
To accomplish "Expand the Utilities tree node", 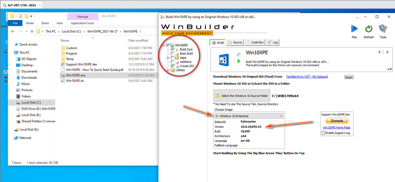I will (x=168, y=70).
